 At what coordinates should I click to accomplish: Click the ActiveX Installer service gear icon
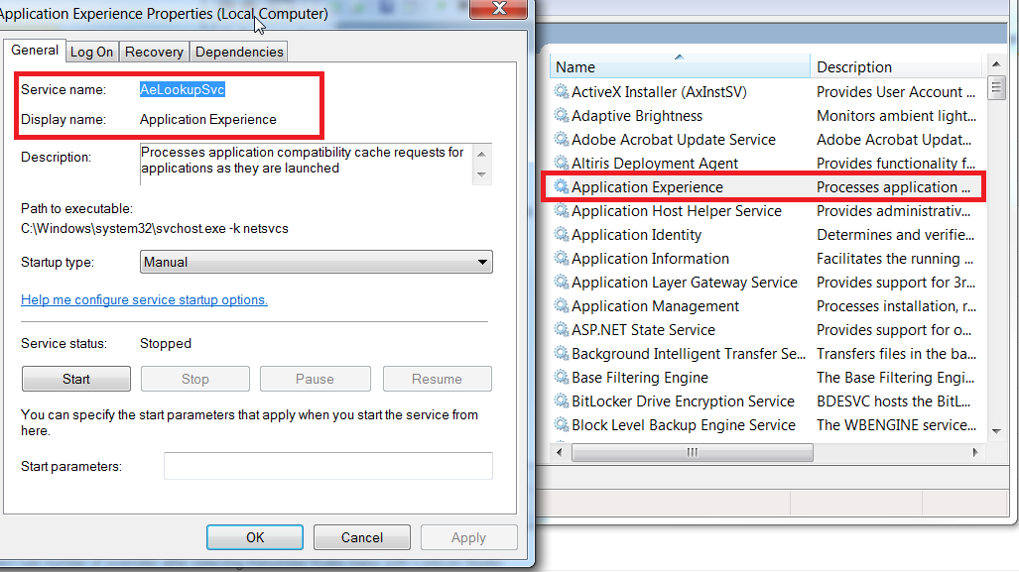pyautogui.click(x=561, y=91)
